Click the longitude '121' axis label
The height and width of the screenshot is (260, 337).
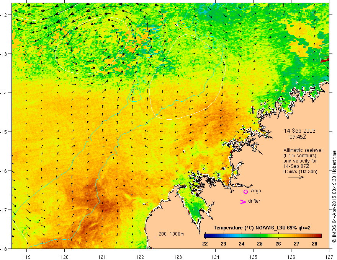[x=102, y=257]
